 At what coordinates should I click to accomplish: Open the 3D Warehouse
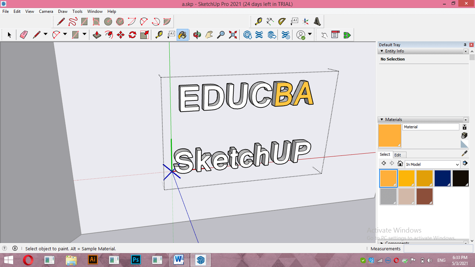248,35
